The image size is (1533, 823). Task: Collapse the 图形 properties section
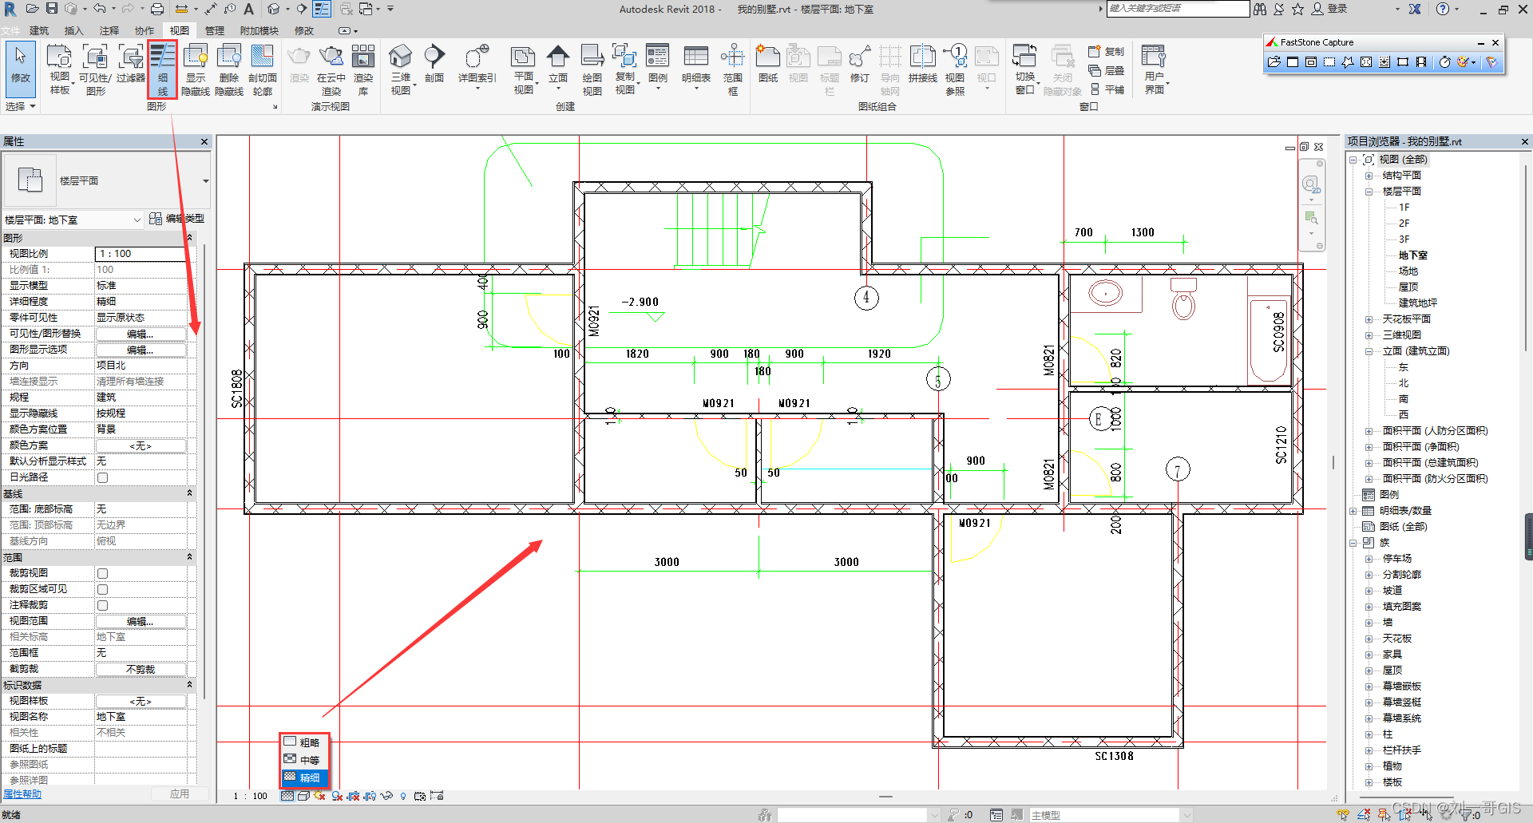[189, 238]
